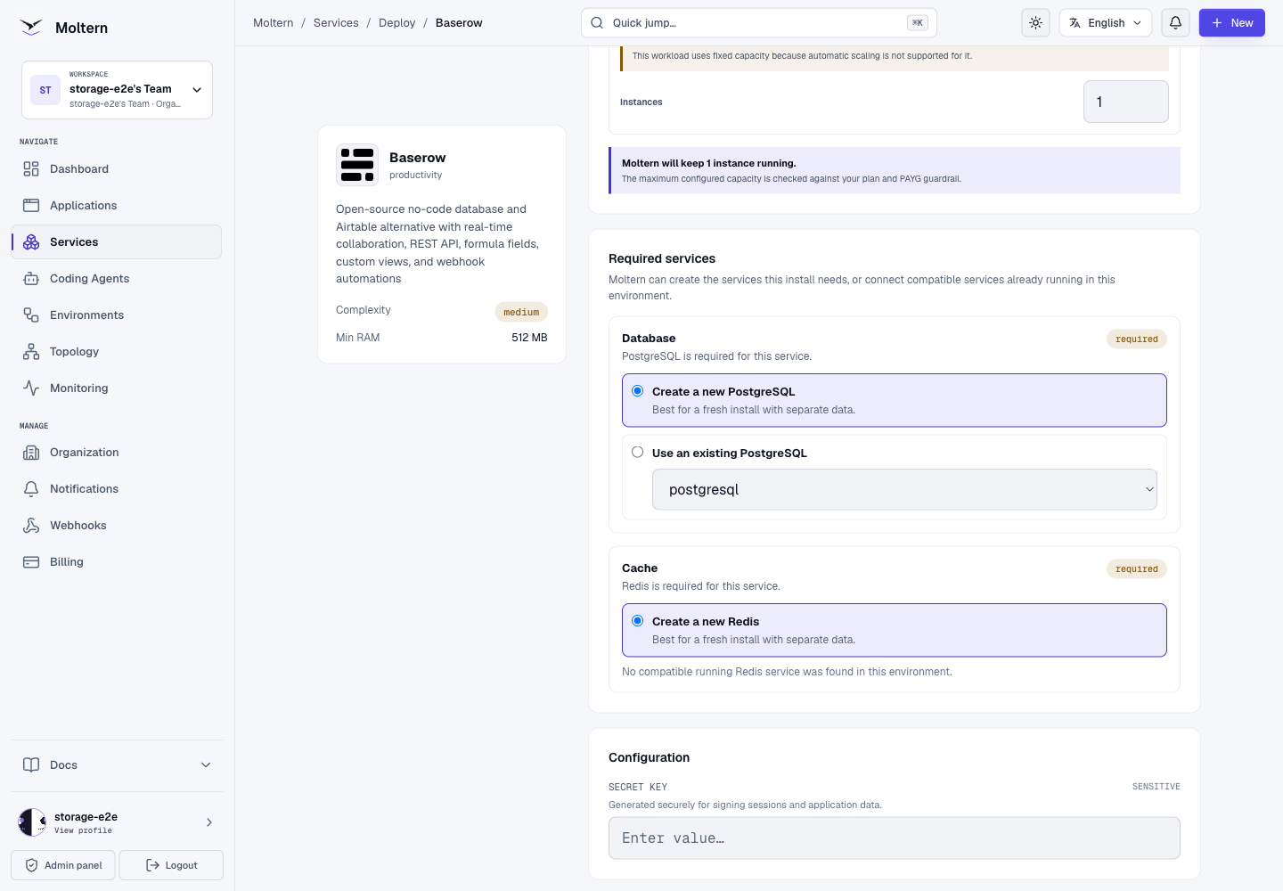
Task: Focus the Quick jump search field
Action: point(759,23)
